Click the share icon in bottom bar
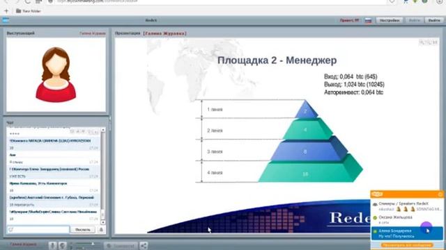The width and height of the screenshot is (446, 250). (x=144, y=246)
